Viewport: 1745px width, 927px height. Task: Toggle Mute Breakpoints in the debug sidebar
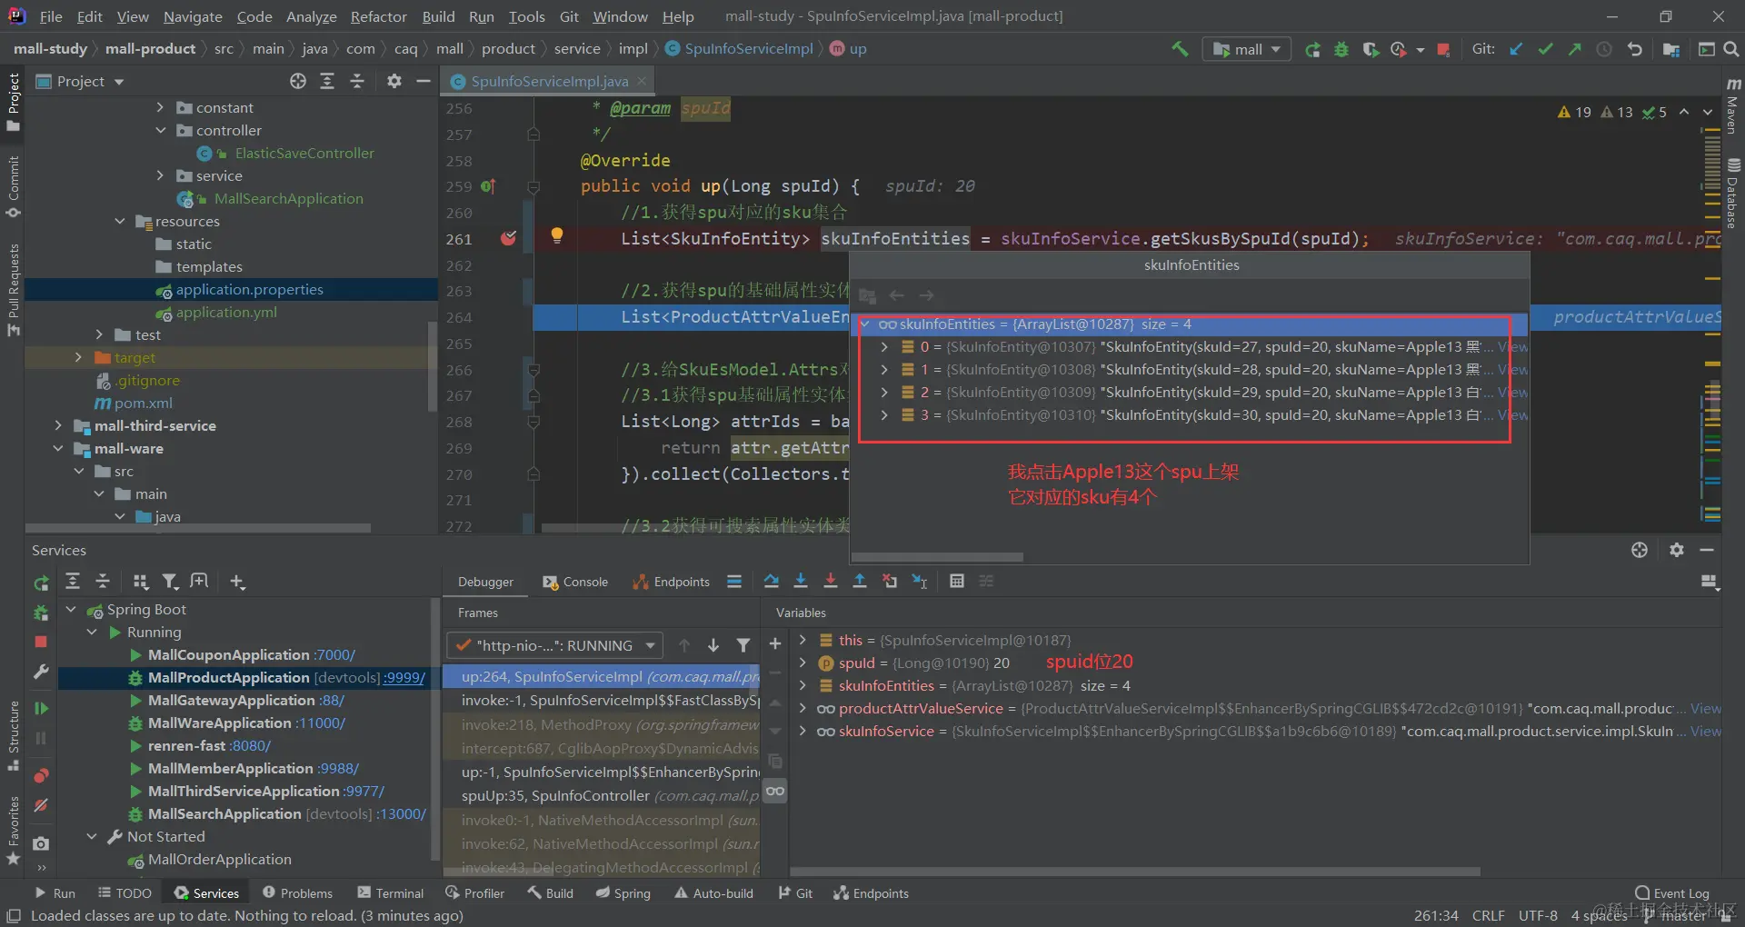click(x=41, y=805)
